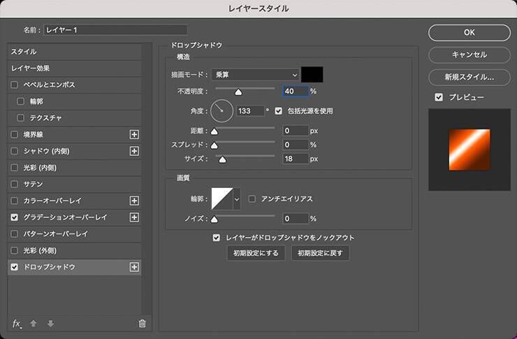517x339 pixels.
Task: Click the 角度 angle dial
Action: pos(221,110)
